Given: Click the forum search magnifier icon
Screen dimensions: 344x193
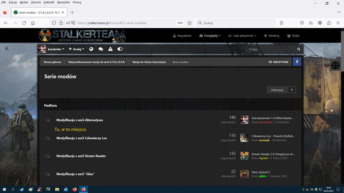Looking at the screenshot, I should (298, 49).
